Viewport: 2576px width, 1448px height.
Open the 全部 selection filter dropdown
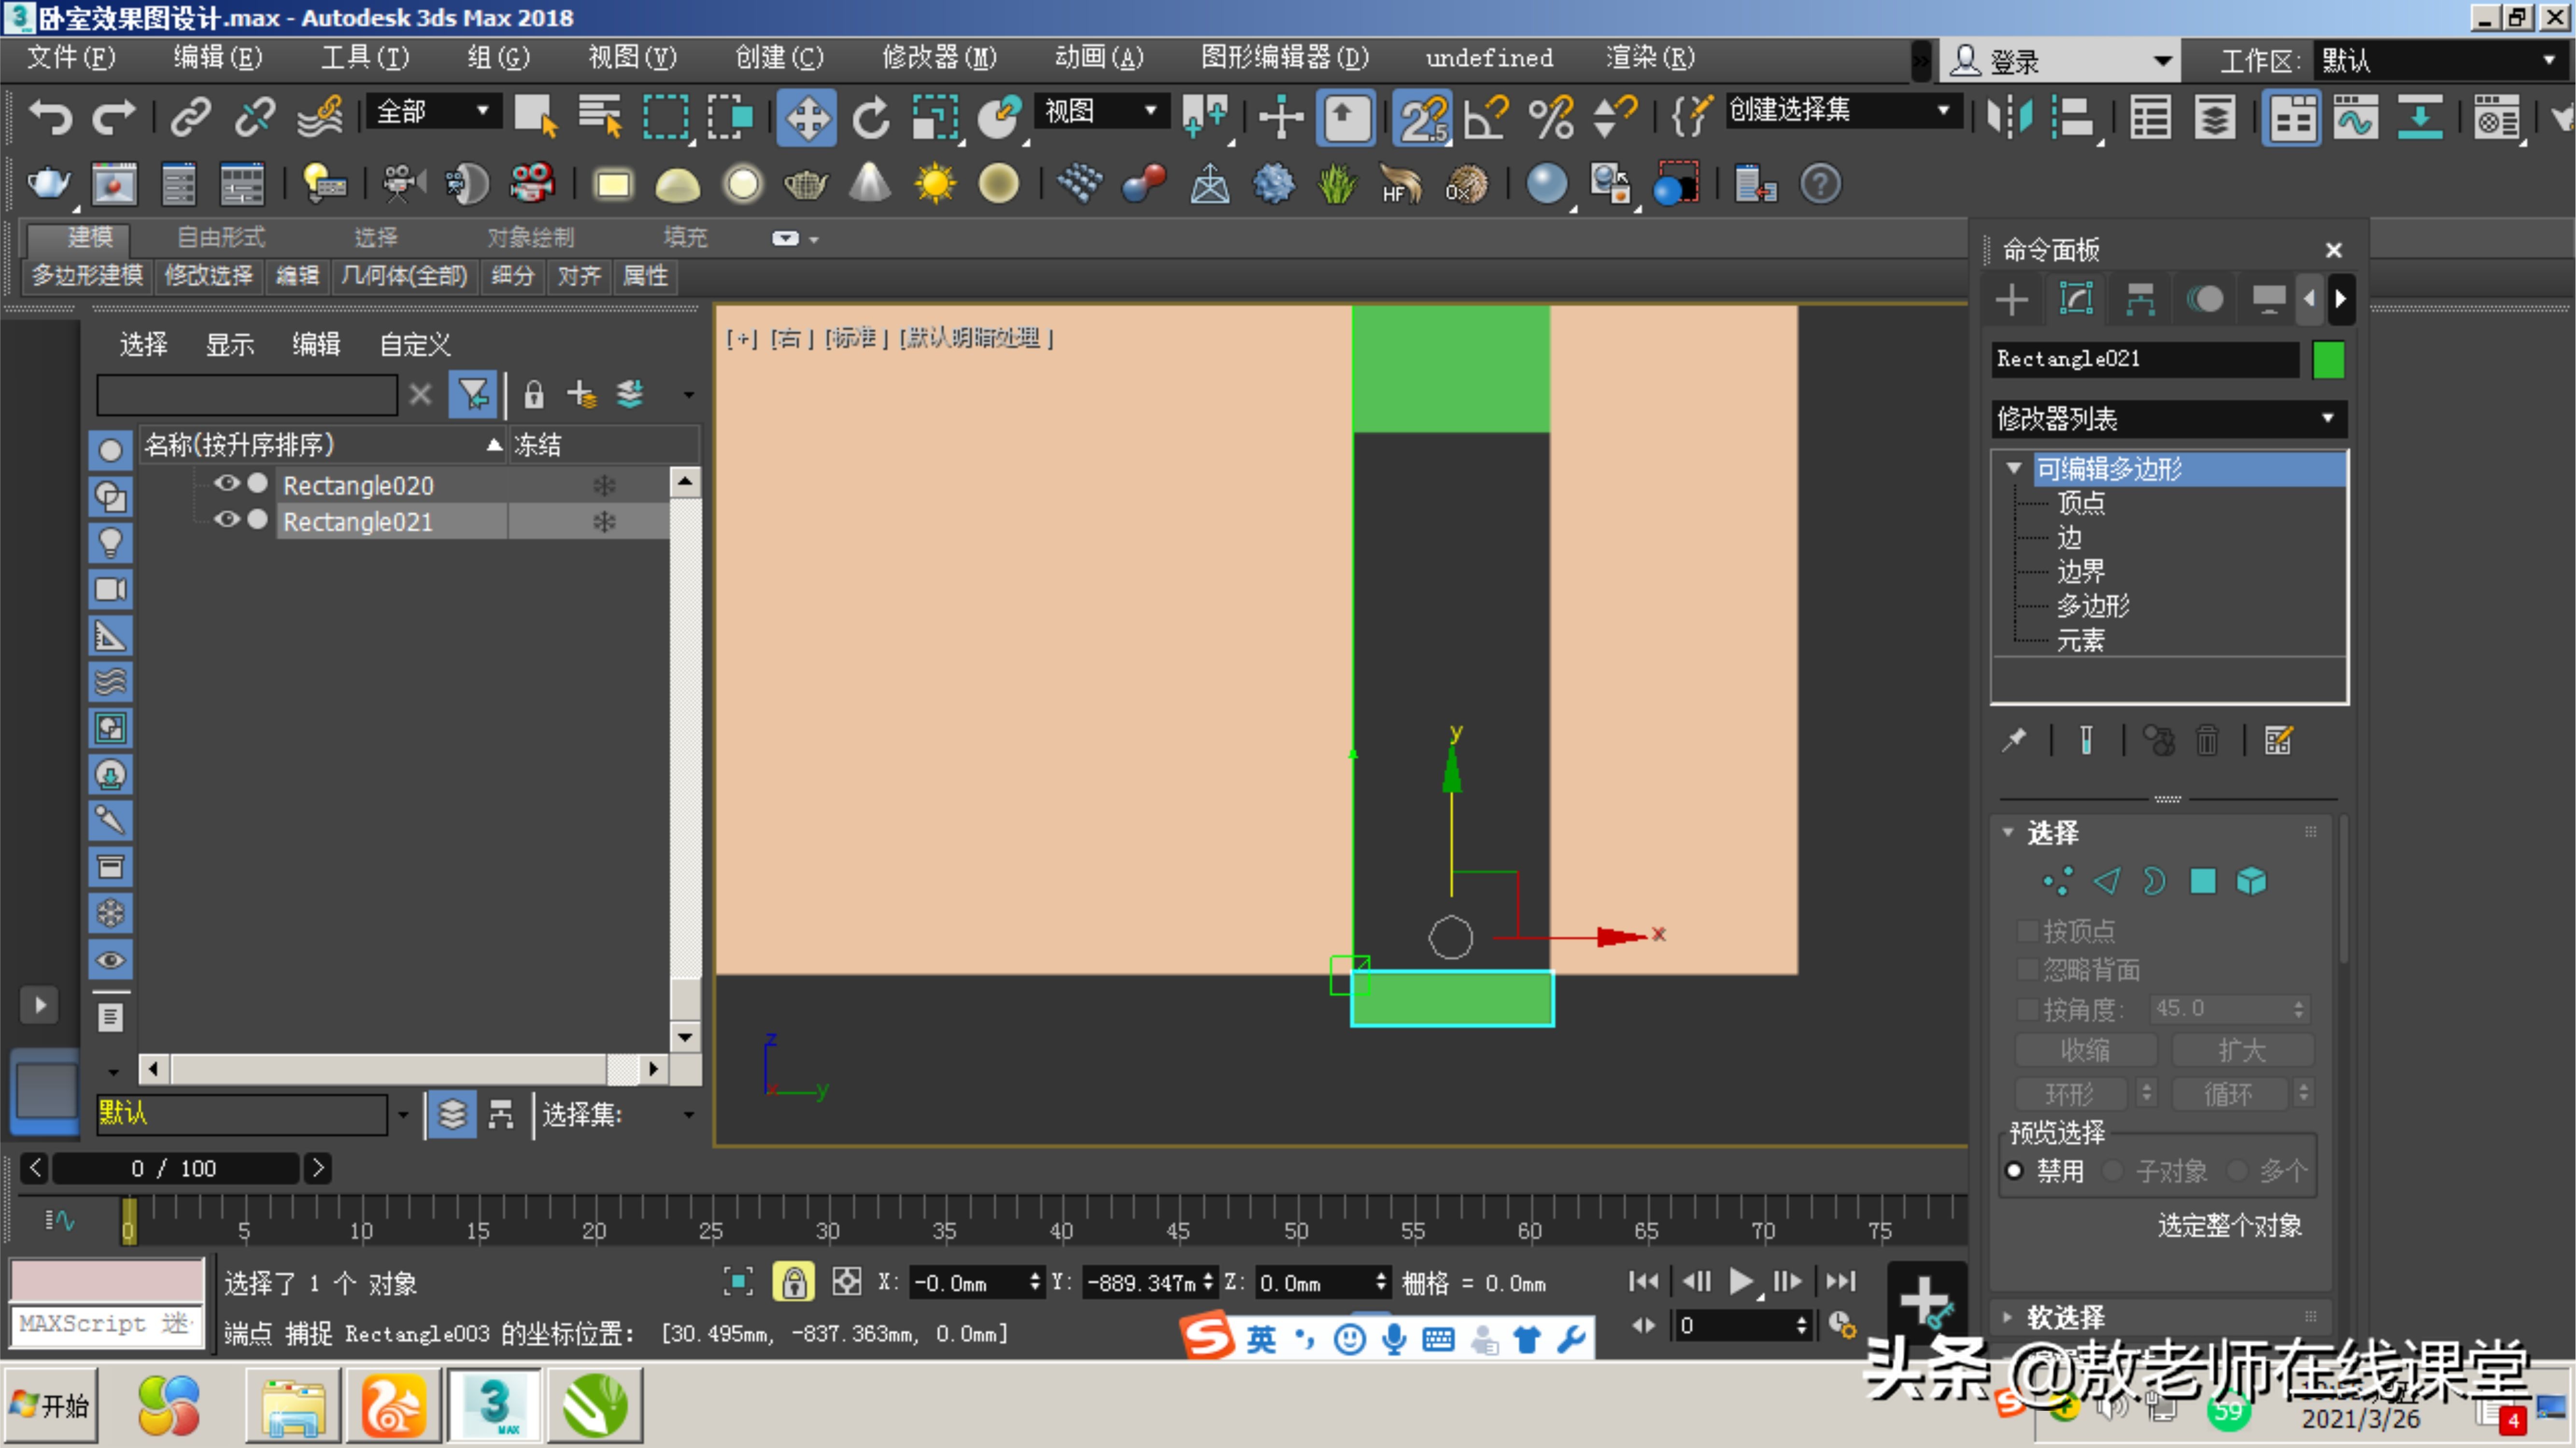[483, 111]
